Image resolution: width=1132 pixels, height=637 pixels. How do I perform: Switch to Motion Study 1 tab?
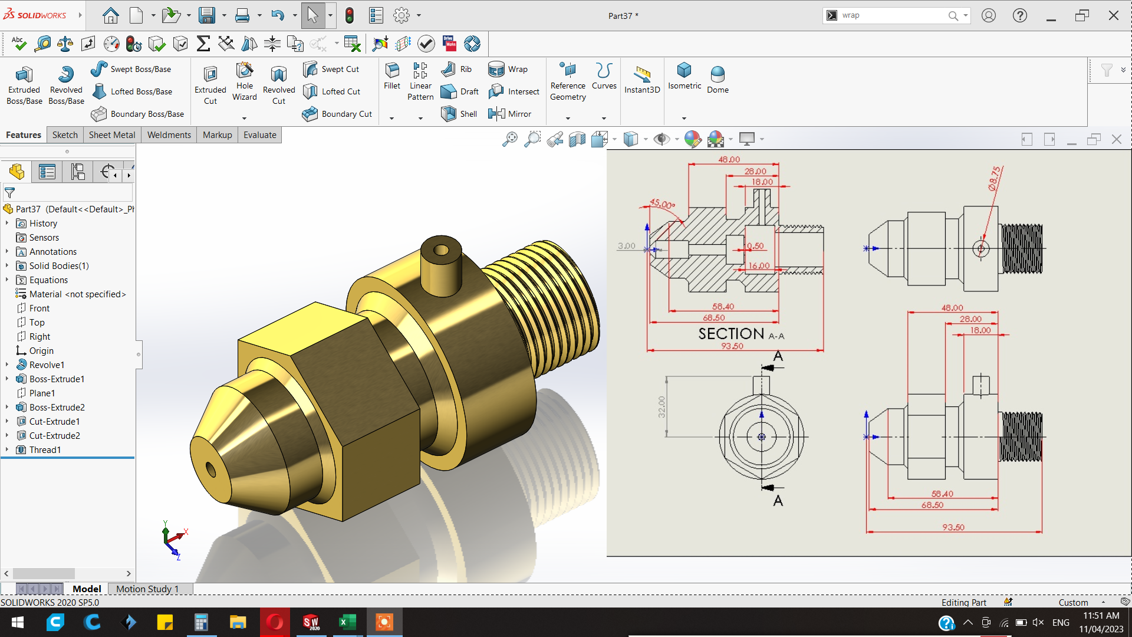coord(147,589)
